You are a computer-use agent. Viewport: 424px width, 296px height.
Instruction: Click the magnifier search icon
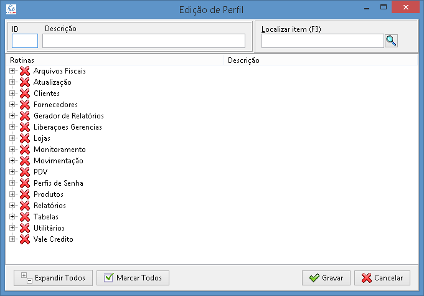391,41
